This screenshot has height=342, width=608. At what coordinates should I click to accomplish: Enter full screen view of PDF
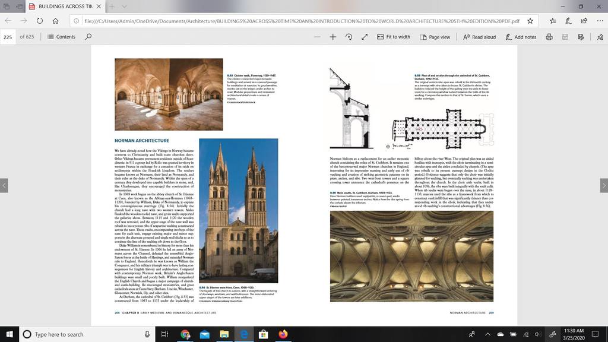tap(365, 37)
